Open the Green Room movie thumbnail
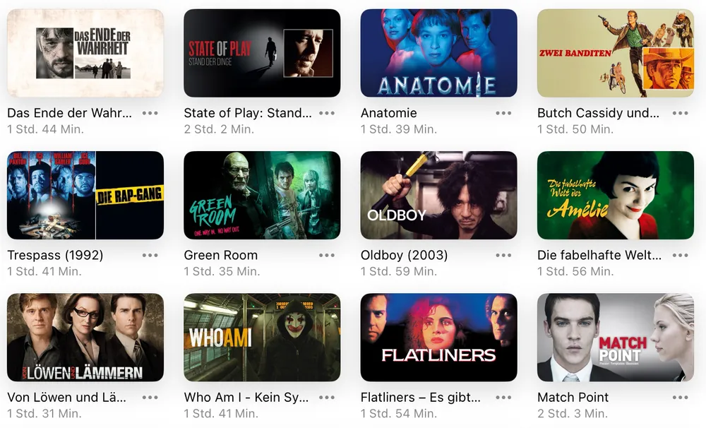The width and height of the screenshot is (706, 428). click(x=262, y=195)
